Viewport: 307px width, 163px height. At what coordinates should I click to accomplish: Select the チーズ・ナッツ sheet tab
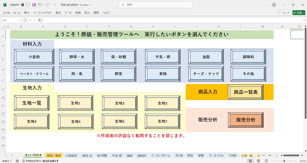click(216, 155)
